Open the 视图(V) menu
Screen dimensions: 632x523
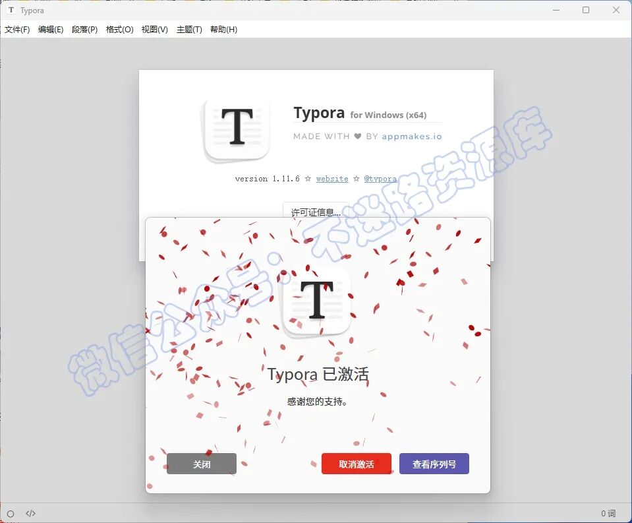click(x=155, y=30)
